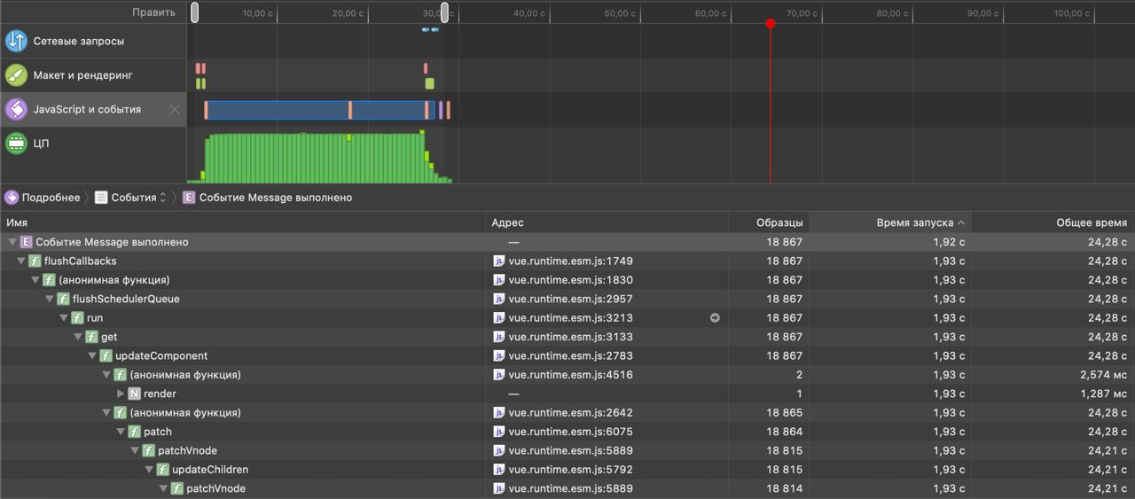Click the ЦП timeline icon
Image resolution: width=1135 pixels, height=499 pixels.
point(16,144)
